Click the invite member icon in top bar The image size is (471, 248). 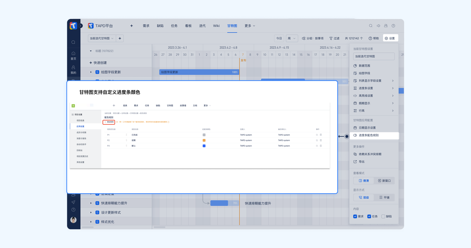pyautogui.click(x=386, y=26)
